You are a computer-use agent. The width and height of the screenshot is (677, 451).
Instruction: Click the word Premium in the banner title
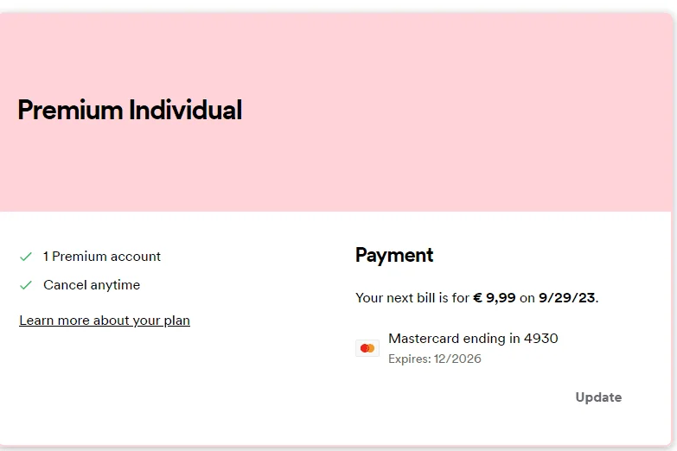click(70, 110)
